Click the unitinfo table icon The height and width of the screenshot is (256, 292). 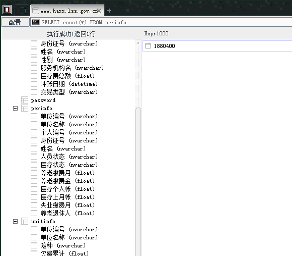click(25, 221)
